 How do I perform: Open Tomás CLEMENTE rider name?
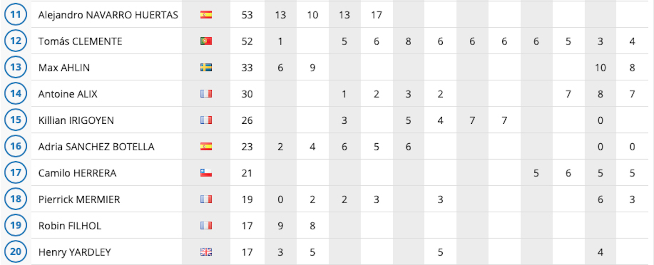point(80,41)
